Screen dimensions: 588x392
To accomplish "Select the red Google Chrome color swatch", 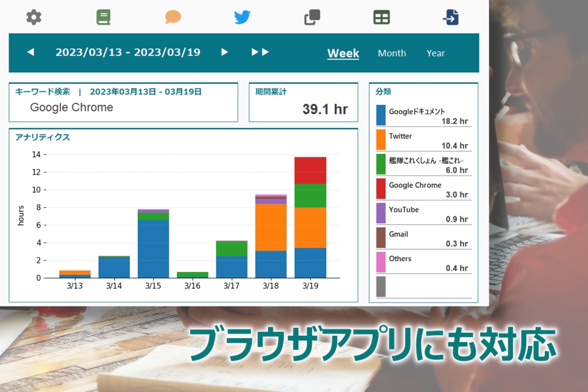I will (381, 188).
